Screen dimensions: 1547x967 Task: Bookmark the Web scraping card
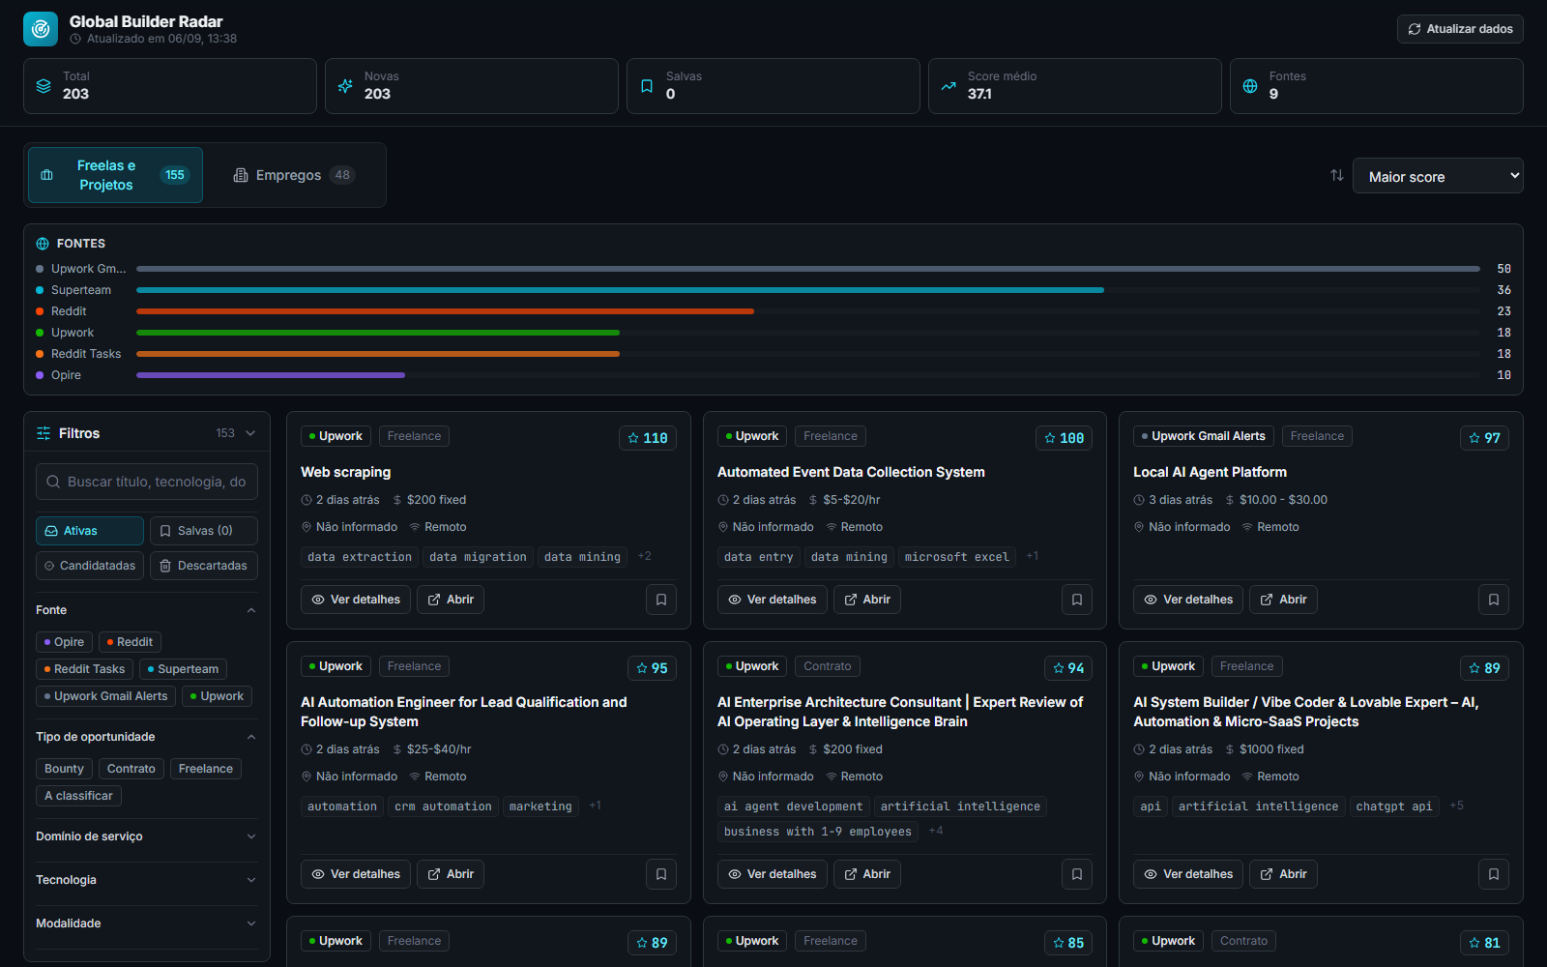[661, 600]
